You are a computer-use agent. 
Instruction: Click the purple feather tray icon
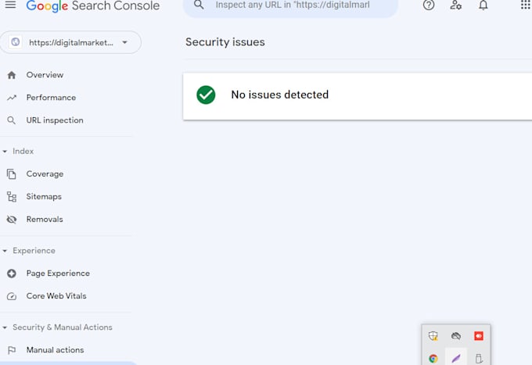(456, 359)
